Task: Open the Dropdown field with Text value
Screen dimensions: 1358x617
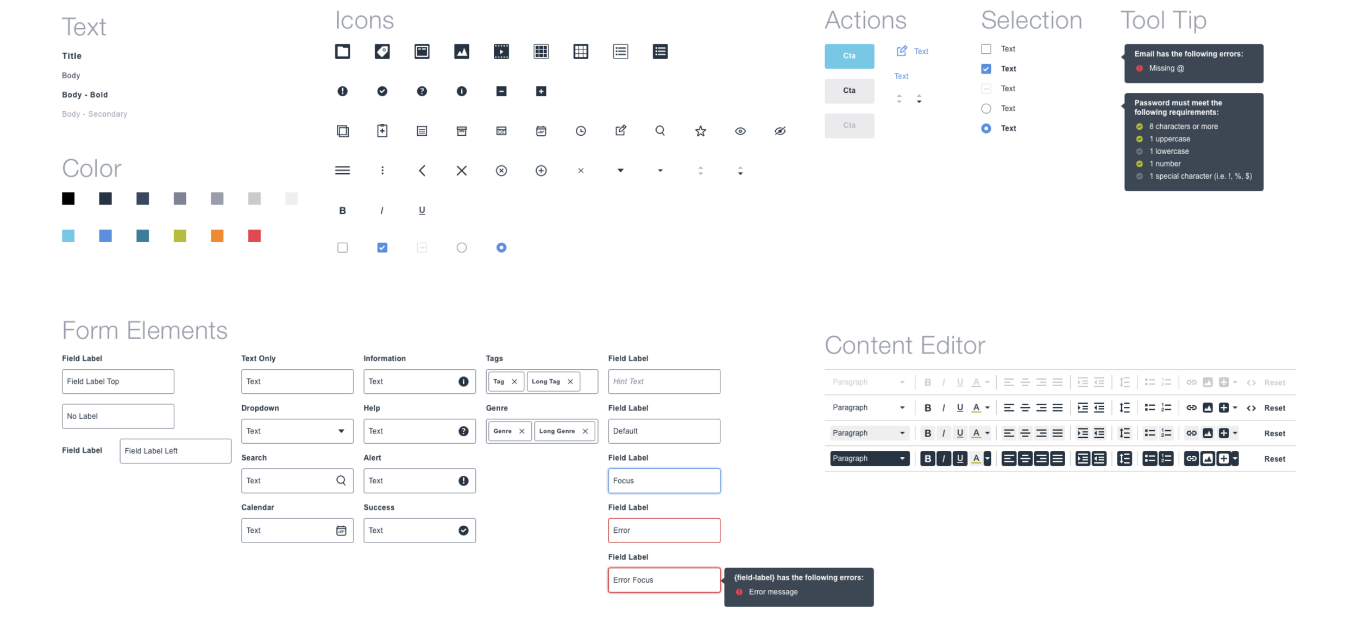Action: click(x=297, y=431)
